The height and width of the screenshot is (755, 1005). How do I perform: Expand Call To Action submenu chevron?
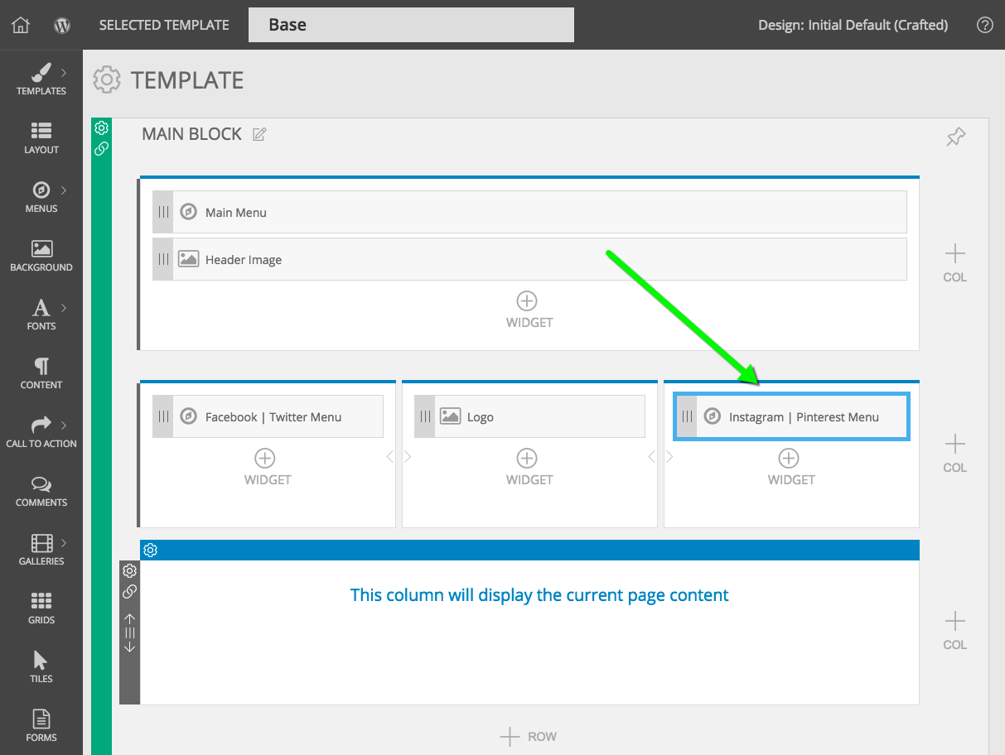tap(64, 426)
